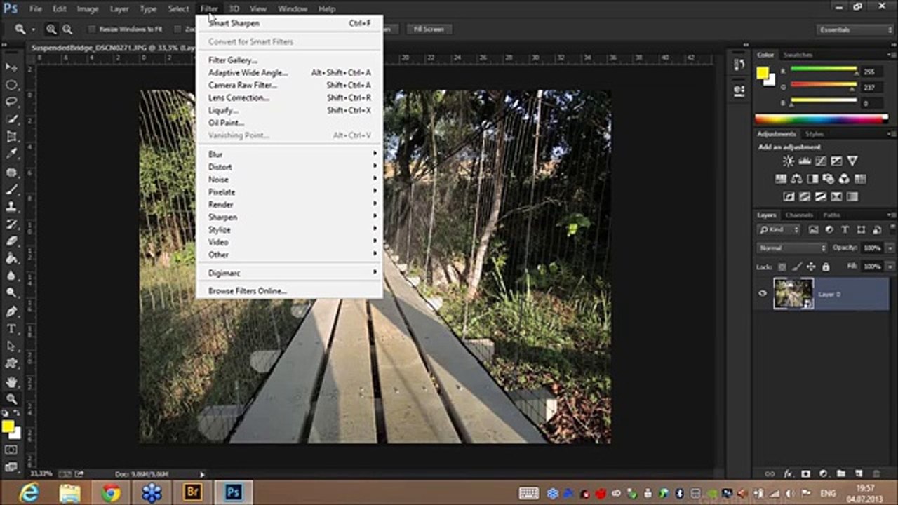The height and width of the screenshot is (505, 898).
Task: Open Adobe Bridge from the taskbar
Action: pos(192,493)
